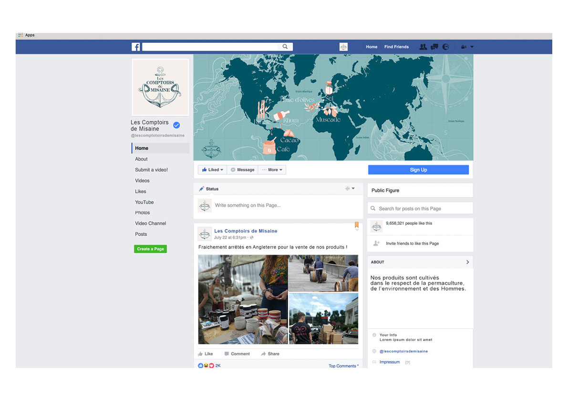Open the notifications globe icon
This screenshot has width=568, height=401.
point(445,47)
